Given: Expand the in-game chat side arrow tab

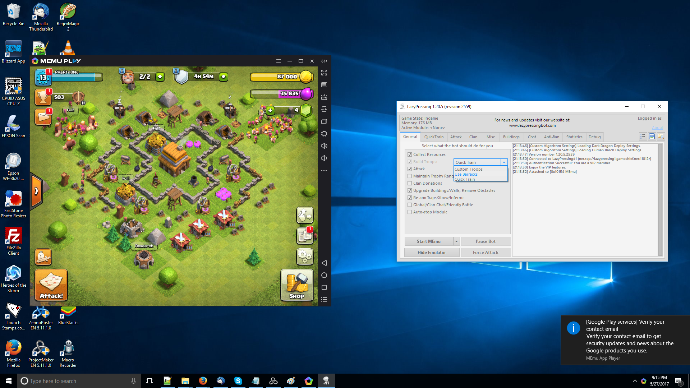Looking at the screenshot, I should [x=36, y=191].
